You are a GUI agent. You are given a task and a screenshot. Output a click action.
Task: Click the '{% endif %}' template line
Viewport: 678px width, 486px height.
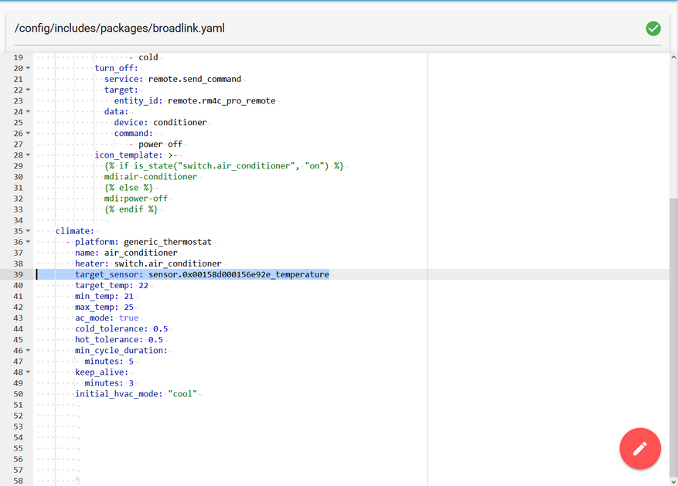tap(131, 209)
